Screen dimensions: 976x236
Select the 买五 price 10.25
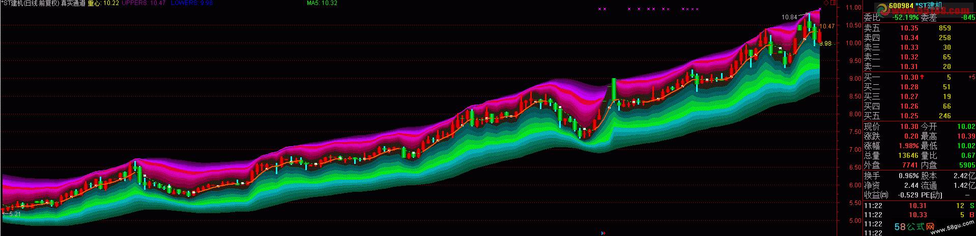[x=909, y=116]
